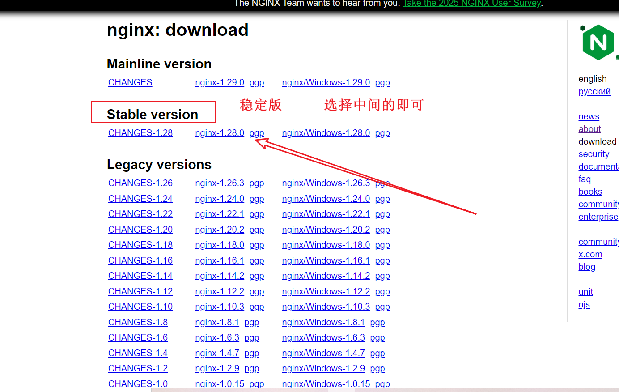Download nginx/Windows-1.10.3
This screenshot has height=392, width=619.
tap(326, 307)
